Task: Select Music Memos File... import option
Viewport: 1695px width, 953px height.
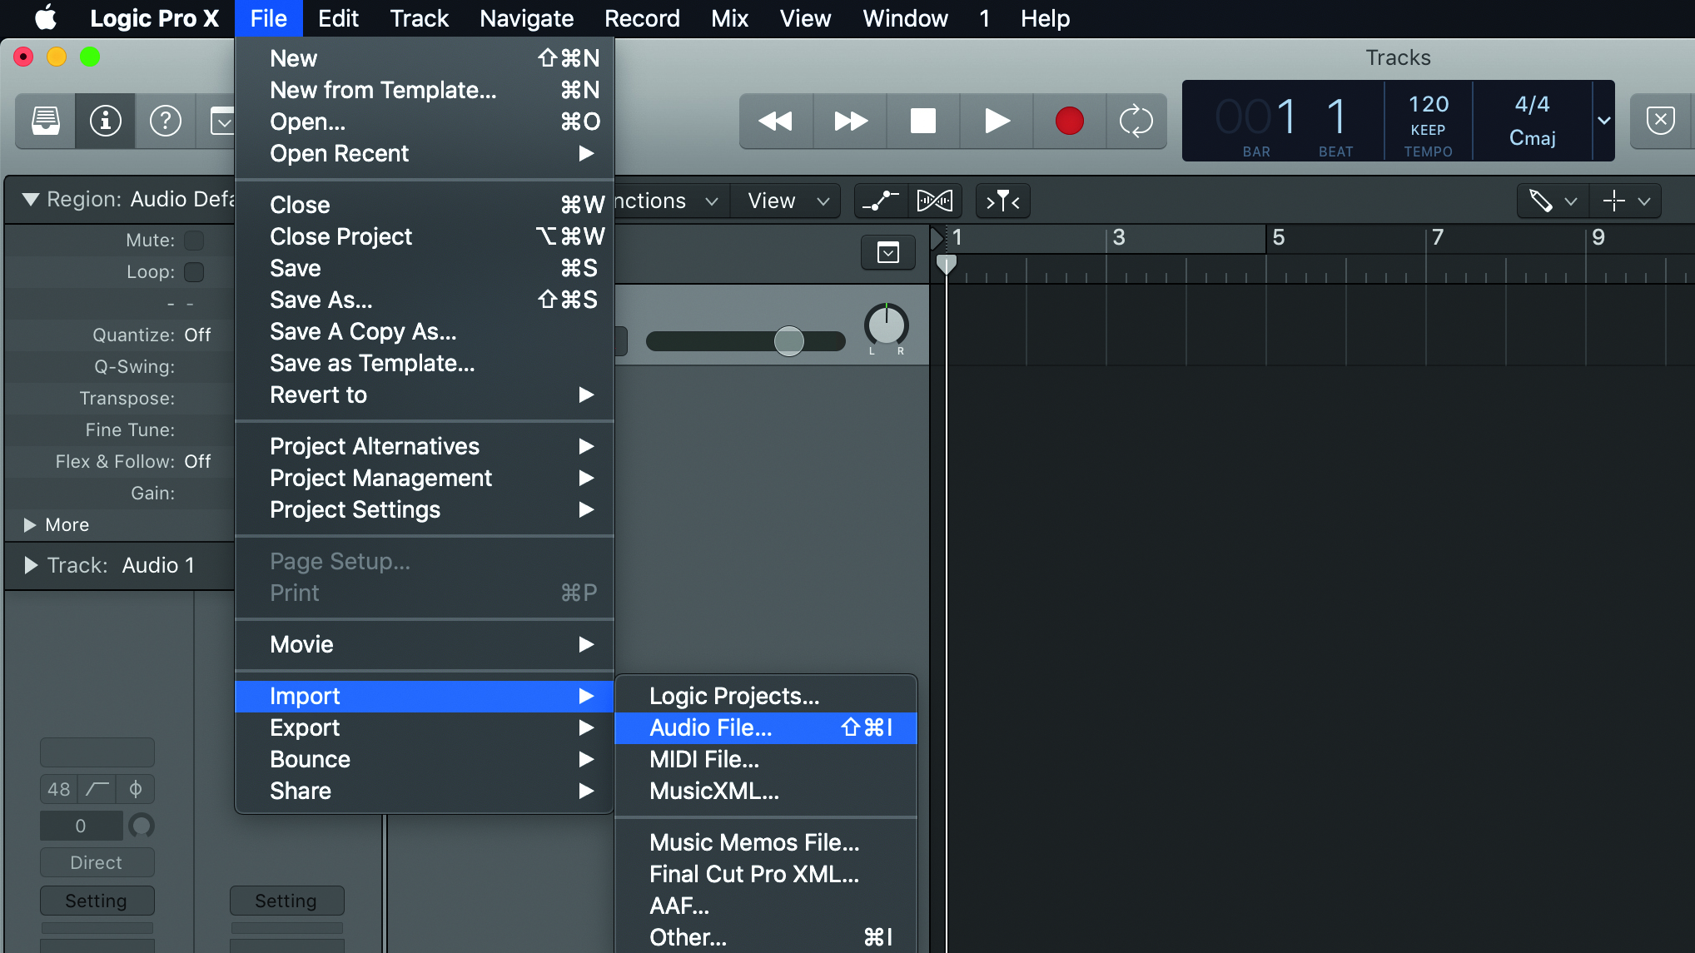Action: pyautogui.click(x=766, y=843)
